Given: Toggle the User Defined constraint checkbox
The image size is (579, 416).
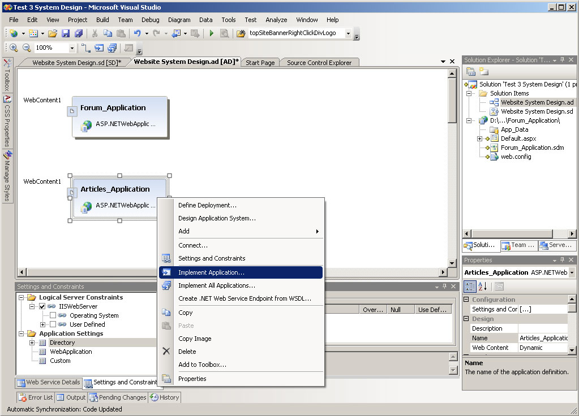Looking at the screenshot, I should [x=53, y=324].
